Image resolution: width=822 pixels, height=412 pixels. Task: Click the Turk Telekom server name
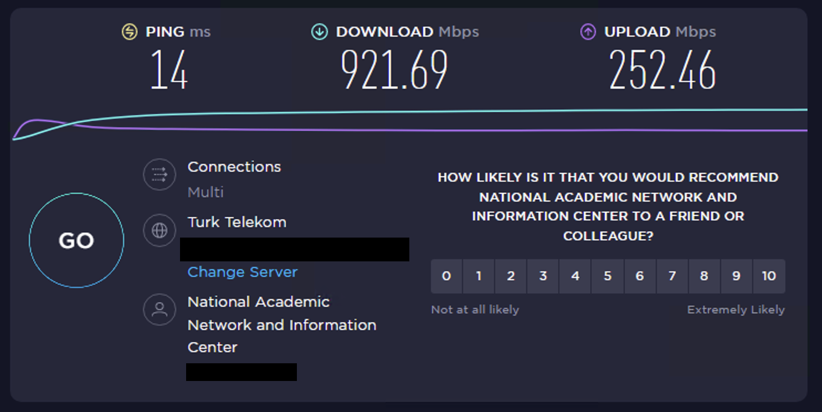pos(237,222)
